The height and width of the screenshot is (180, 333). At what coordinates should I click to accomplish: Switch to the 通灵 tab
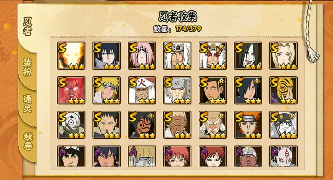pyautogui.click(x=28, y=104)
